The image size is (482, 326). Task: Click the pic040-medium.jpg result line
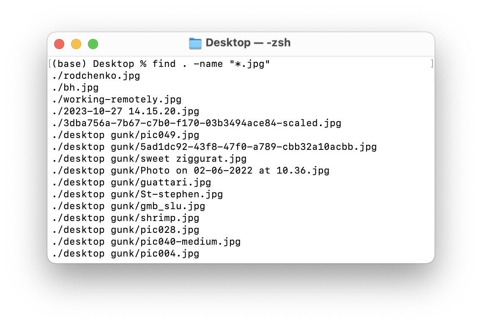pos(146,242)
